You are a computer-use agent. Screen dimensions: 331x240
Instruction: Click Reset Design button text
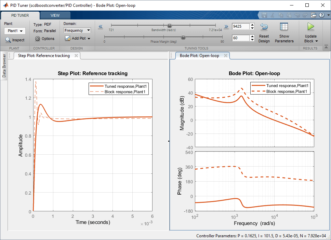[x=264, y=39]
